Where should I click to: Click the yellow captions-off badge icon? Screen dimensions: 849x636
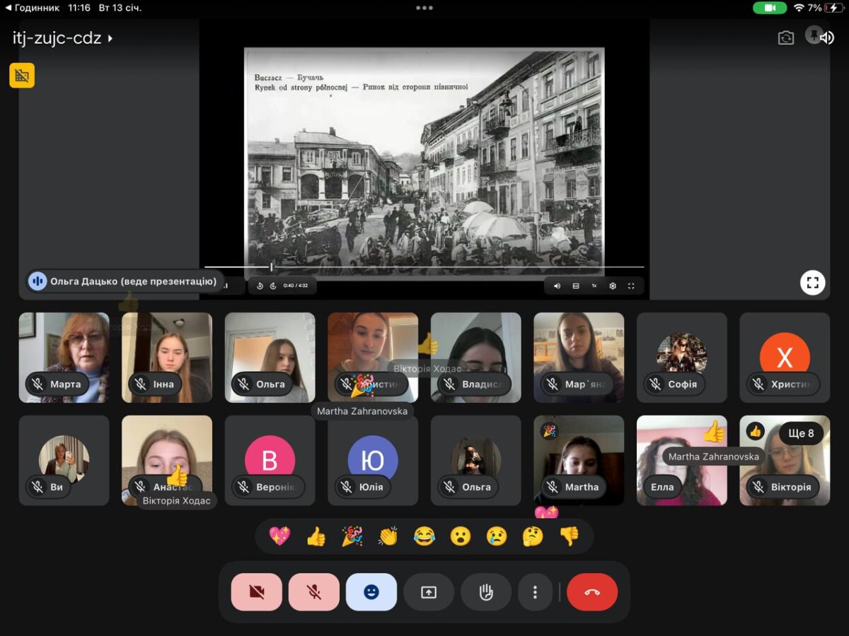tap(22, 76)
